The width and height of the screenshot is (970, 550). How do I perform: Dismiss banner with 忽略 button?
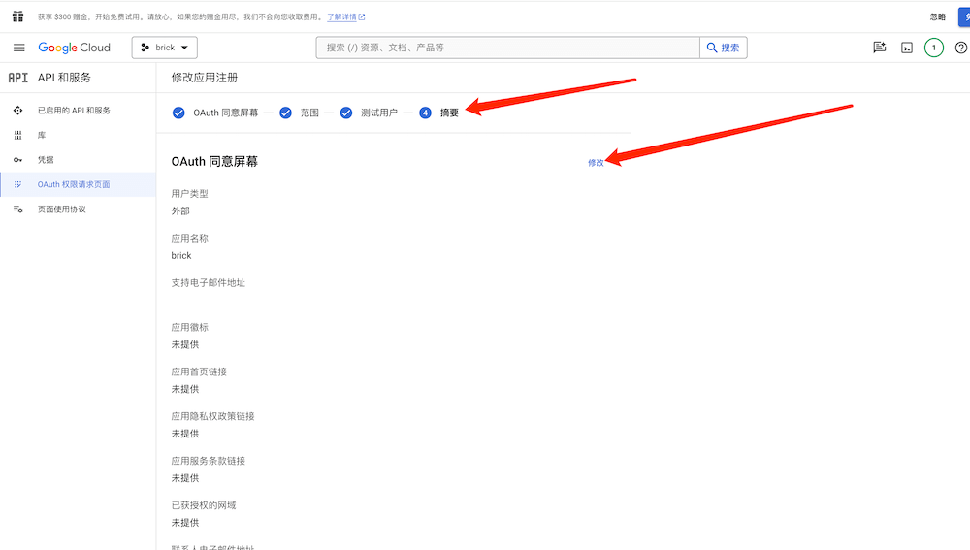pyautogui.click(x=937, y=17)
